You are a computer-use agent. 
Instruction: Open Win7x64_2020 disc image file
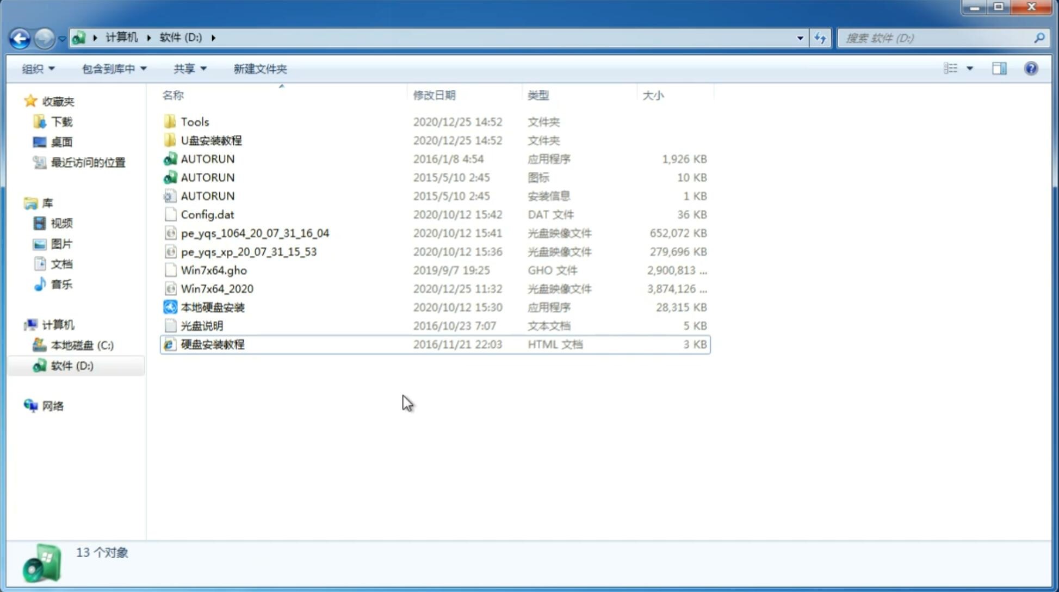point(216,289)
